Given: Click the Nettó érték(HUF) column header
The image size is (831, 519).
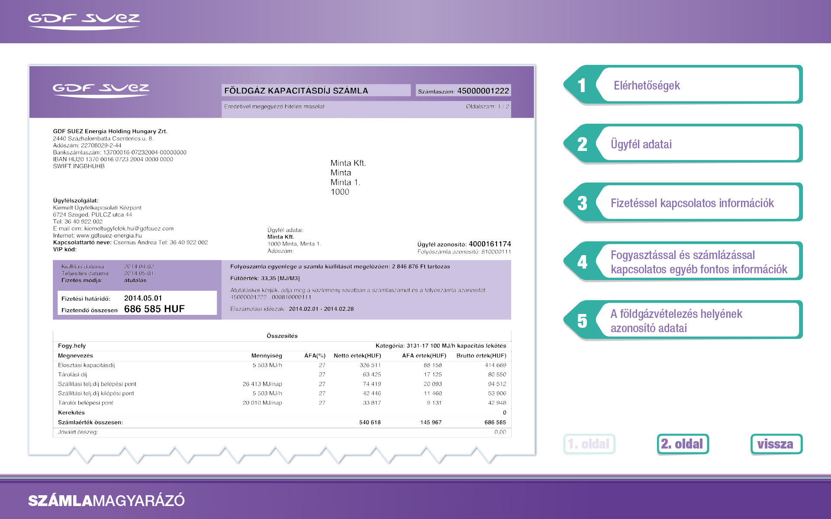Looking at the screenshot, I should (357, 356).
